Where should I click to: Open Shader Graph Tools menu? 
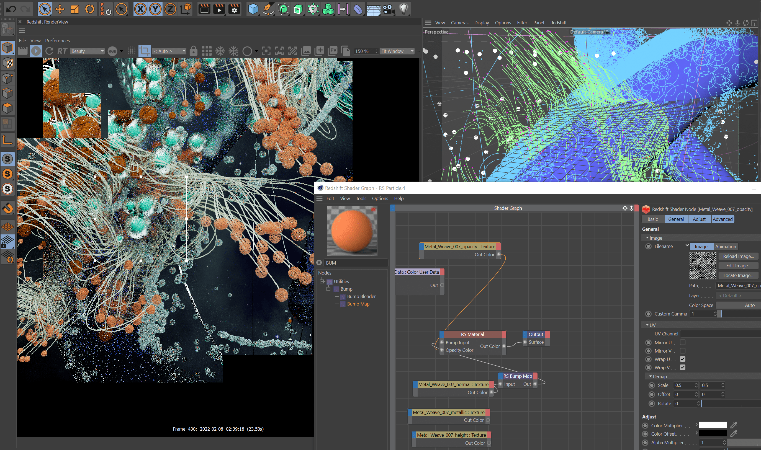tap(361, 198)
